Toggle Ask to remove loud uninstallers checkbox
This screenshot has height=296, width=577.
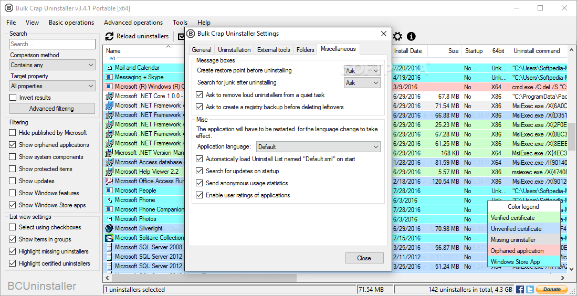(x=200, y=95)
